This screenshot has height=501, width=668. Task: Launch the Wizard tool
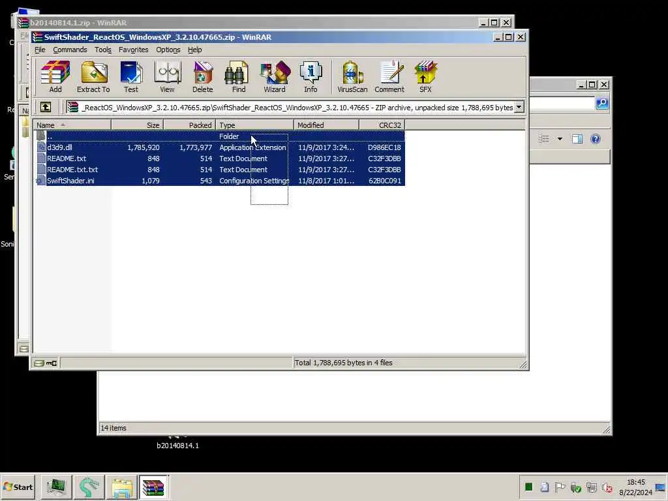(275, 77)
